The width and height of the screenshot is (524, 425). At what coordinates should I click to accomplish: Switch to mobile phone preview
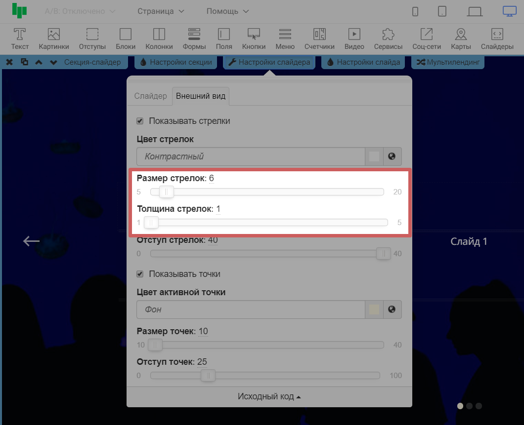pos(416,11)
